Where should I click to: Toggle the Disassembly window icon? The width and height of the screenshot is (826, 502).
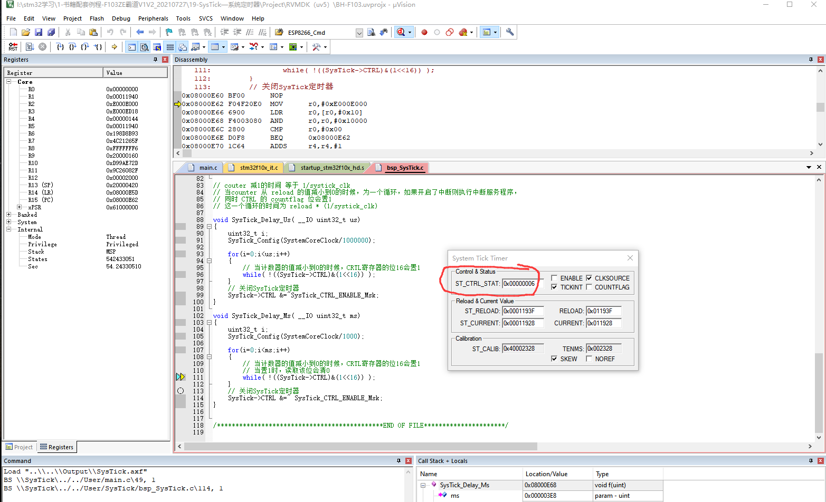(x=144, y=47)
